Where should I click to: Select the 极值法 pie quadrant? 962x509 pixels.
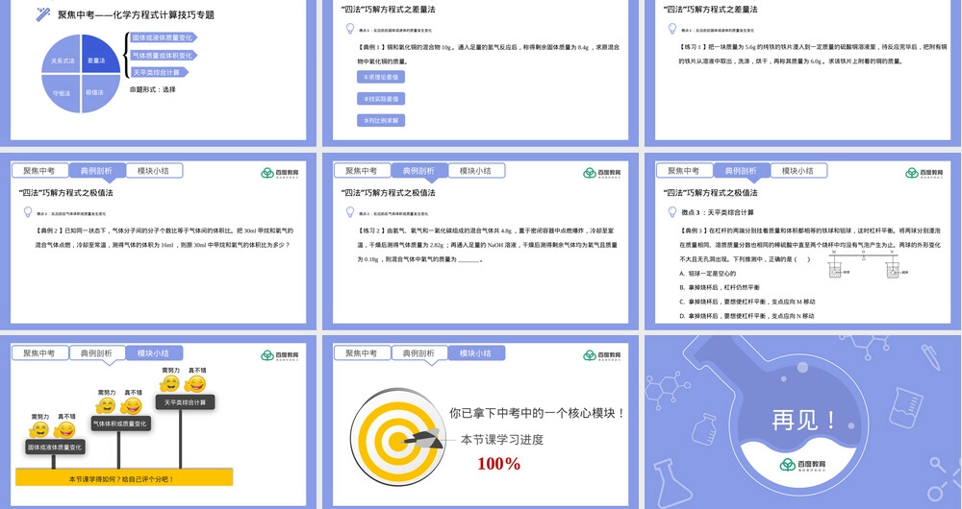click(99, 92)
